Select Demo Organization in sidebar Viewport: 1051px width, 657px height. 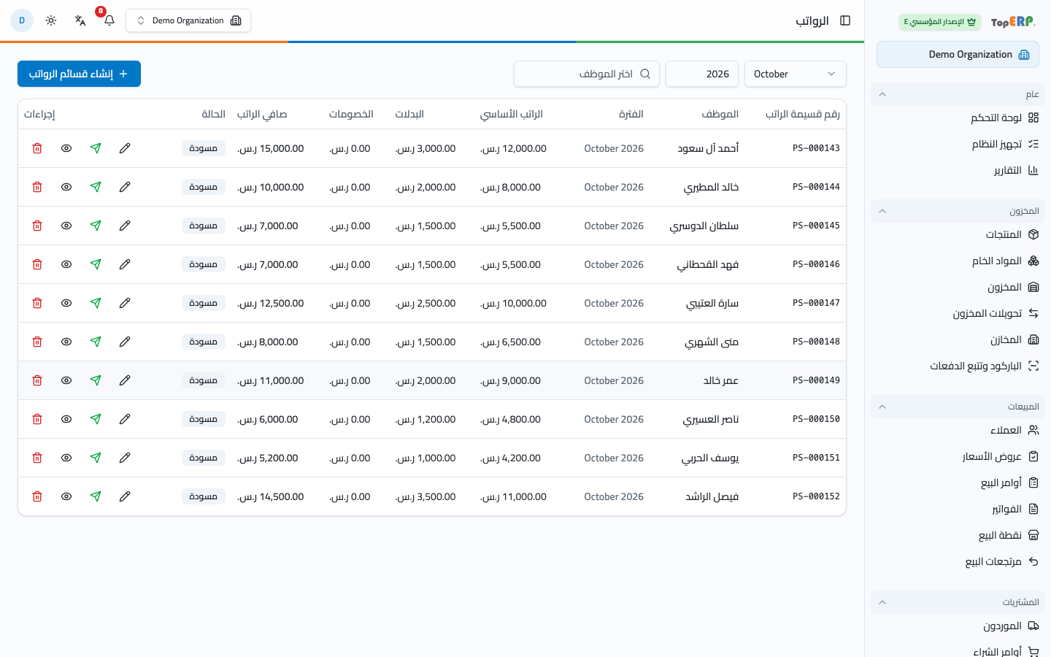[x=958, y=55]
